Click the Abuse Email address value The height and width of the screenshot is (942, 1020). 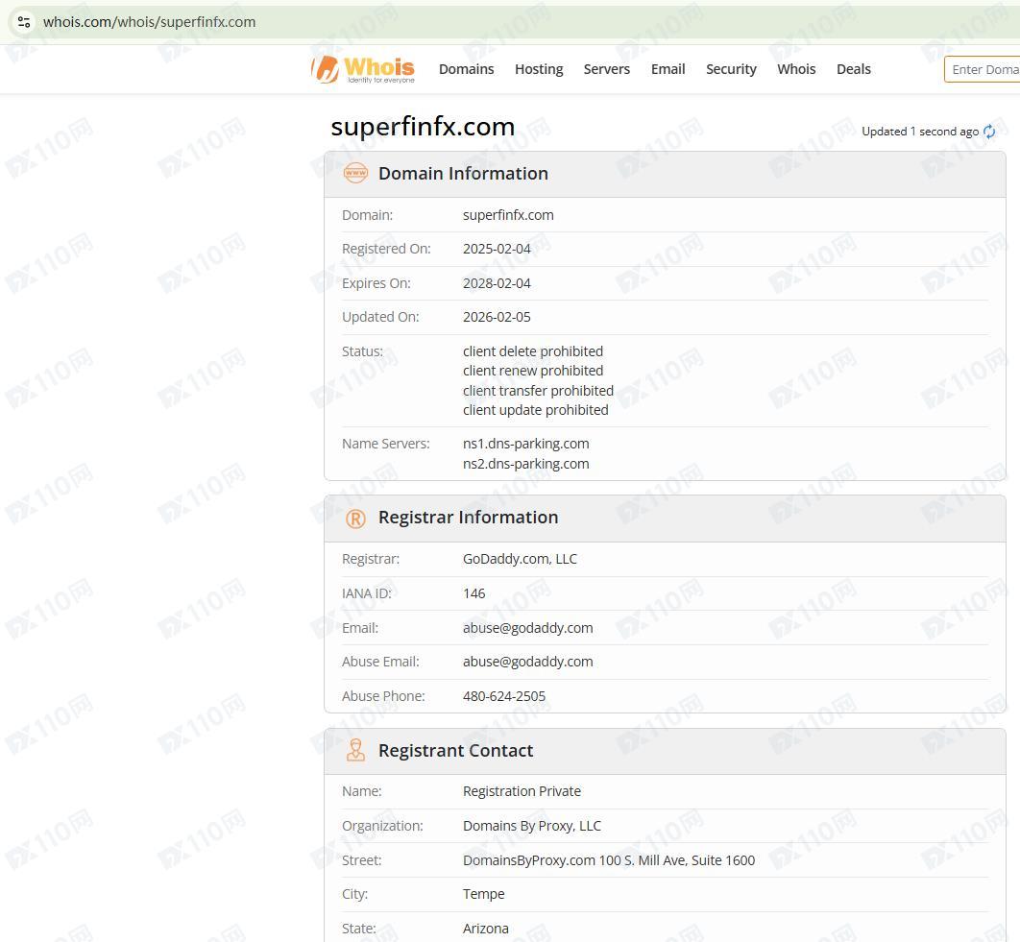point(527,662)
